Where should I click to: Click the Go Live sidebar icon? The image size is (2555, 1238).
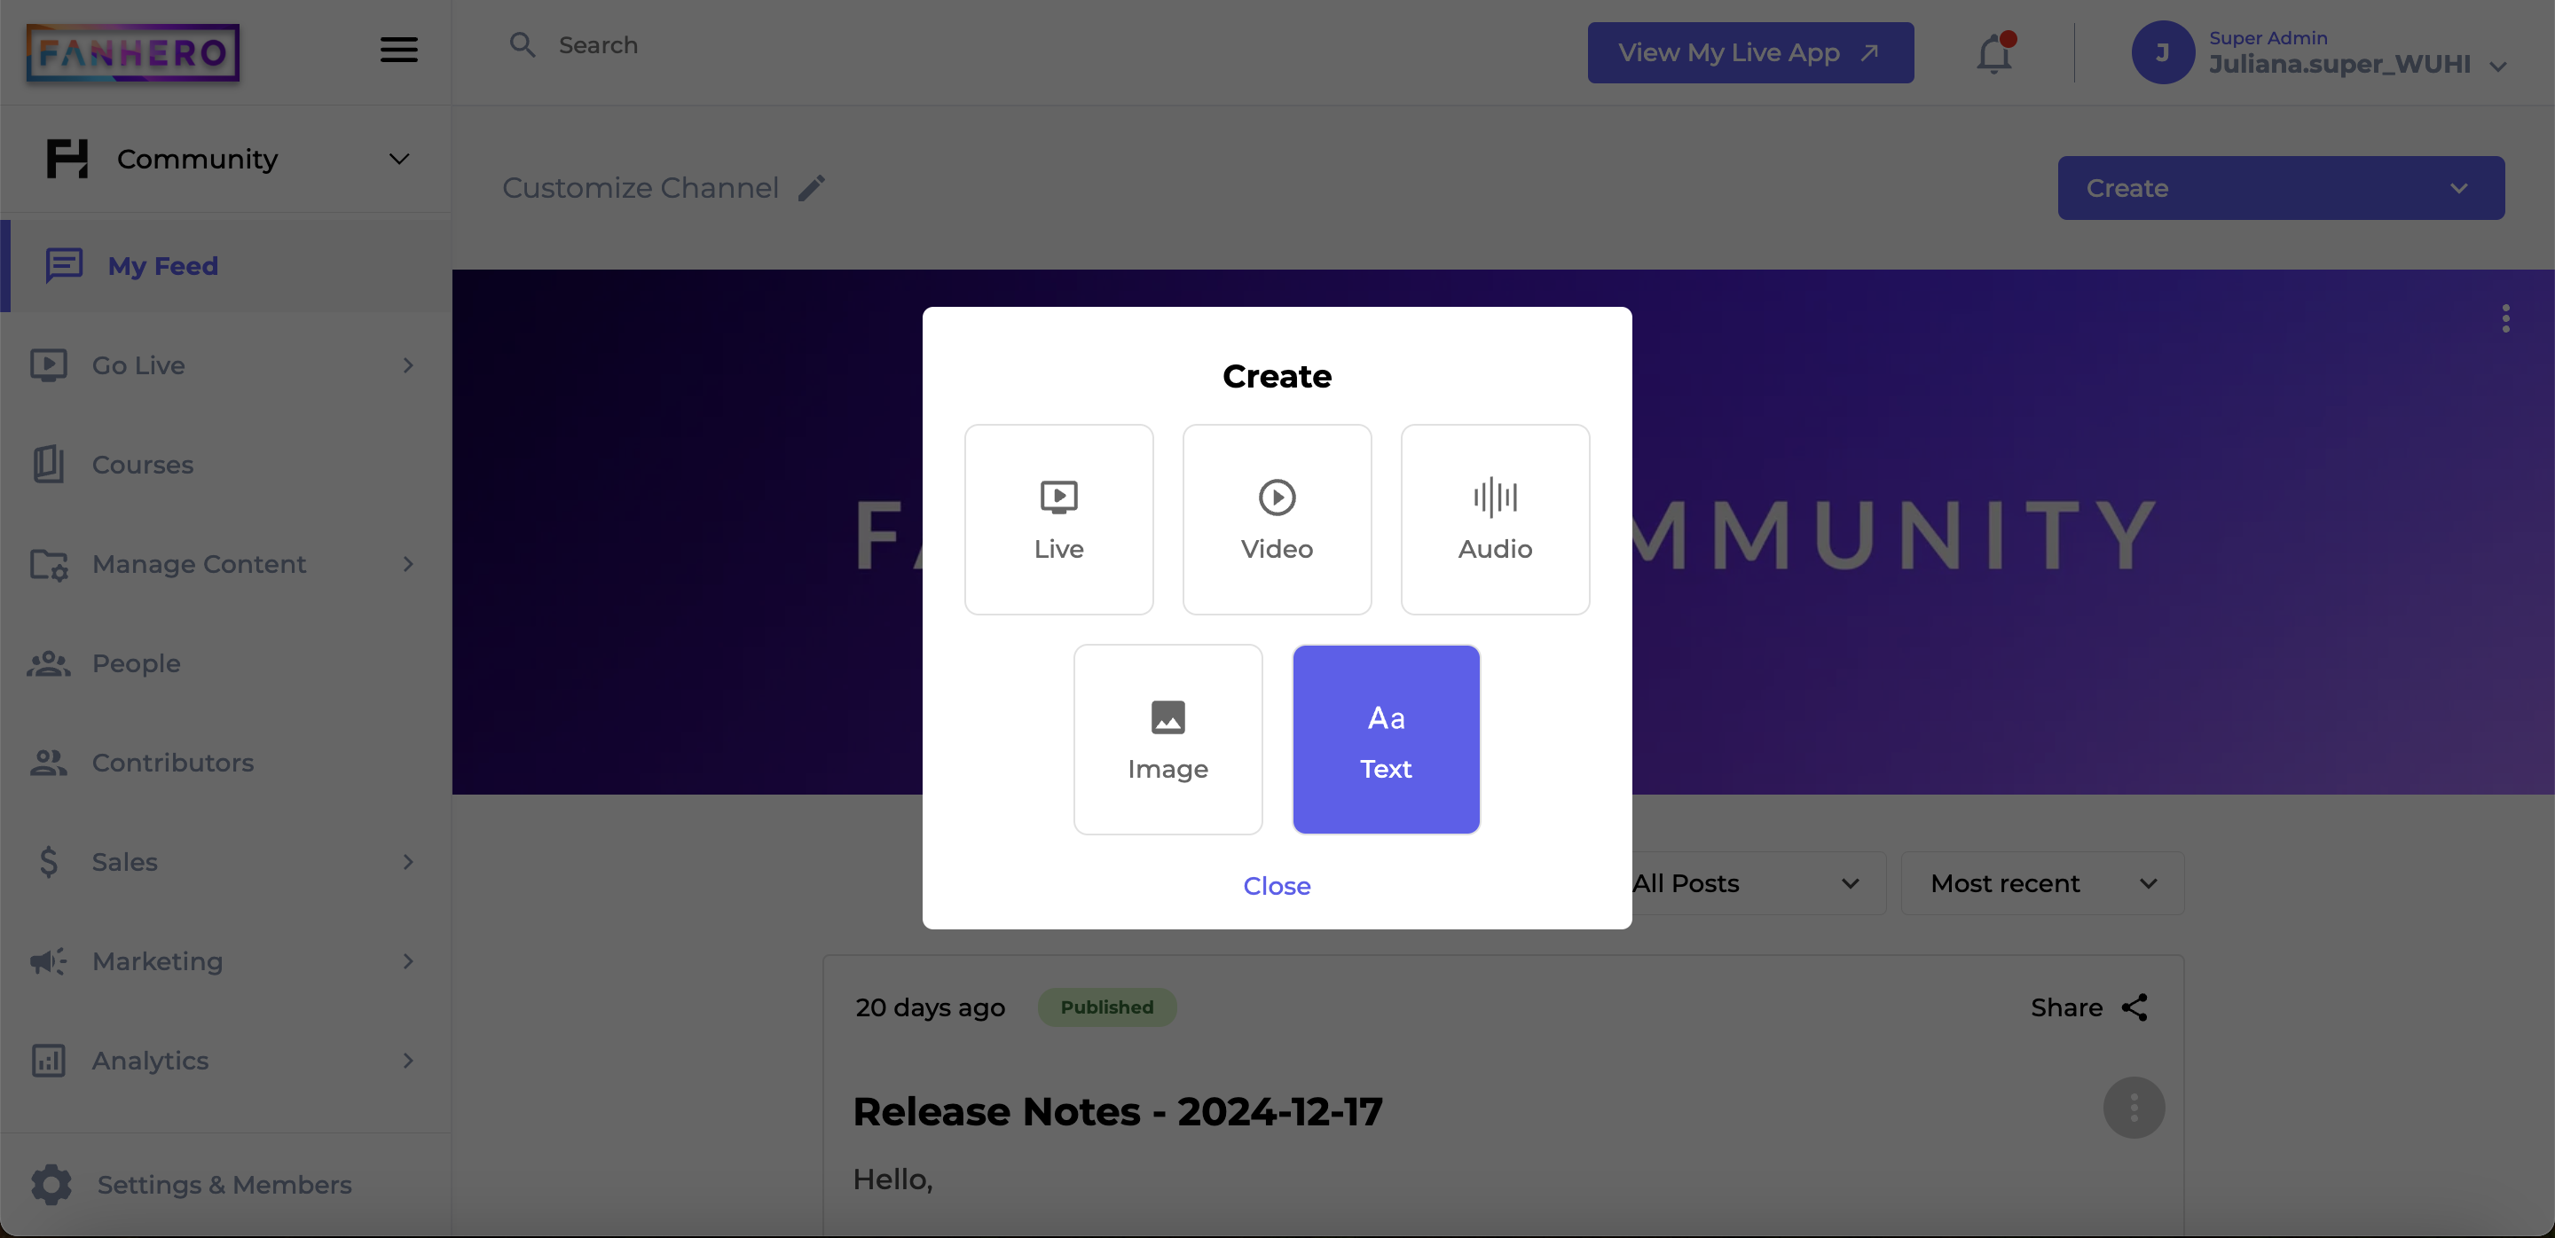pos(49,364)
